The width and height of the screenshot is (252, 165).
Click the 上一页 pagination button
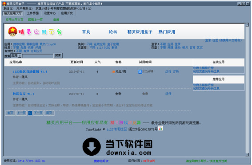pyautogui.click(x=21, y=113)
